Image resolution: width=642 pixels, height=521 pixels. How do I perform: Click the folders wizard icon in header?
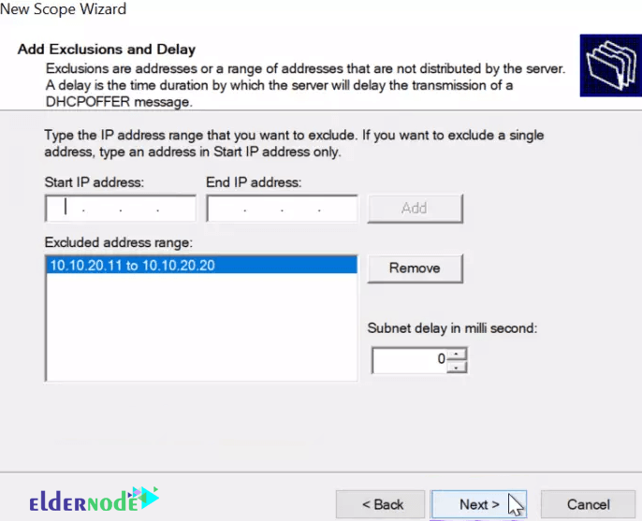click(x=610, y=65)
